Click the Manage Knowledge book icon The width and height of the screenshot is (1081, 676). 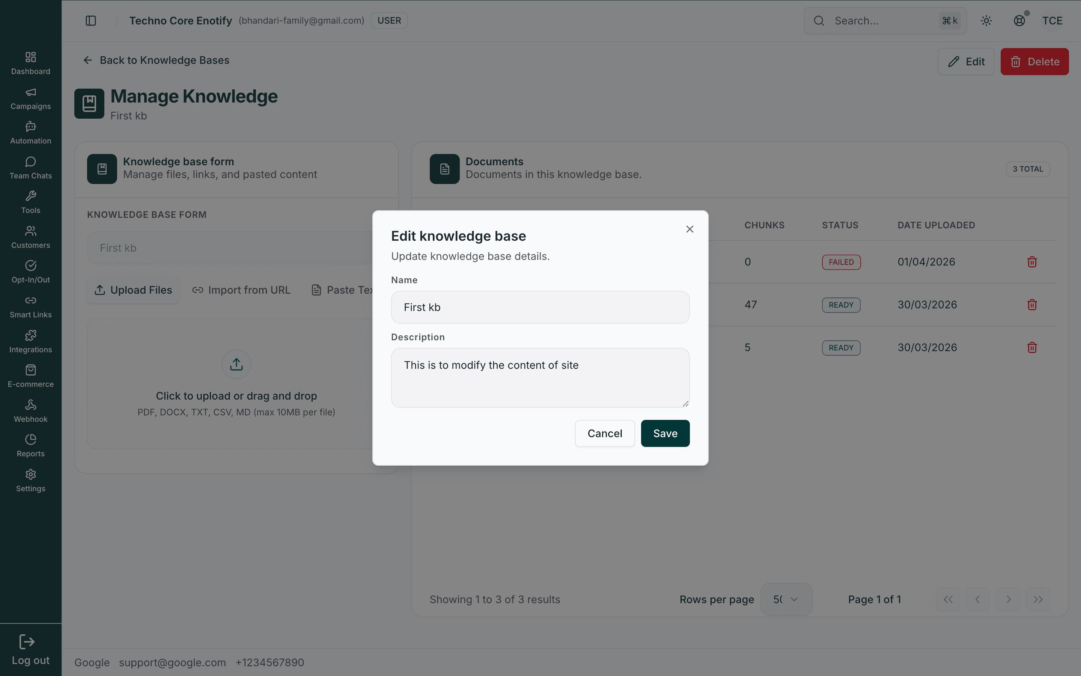(89, 103)
